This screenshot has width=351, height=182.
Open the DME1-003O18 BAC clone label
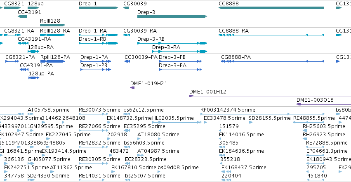click(315, 100)
